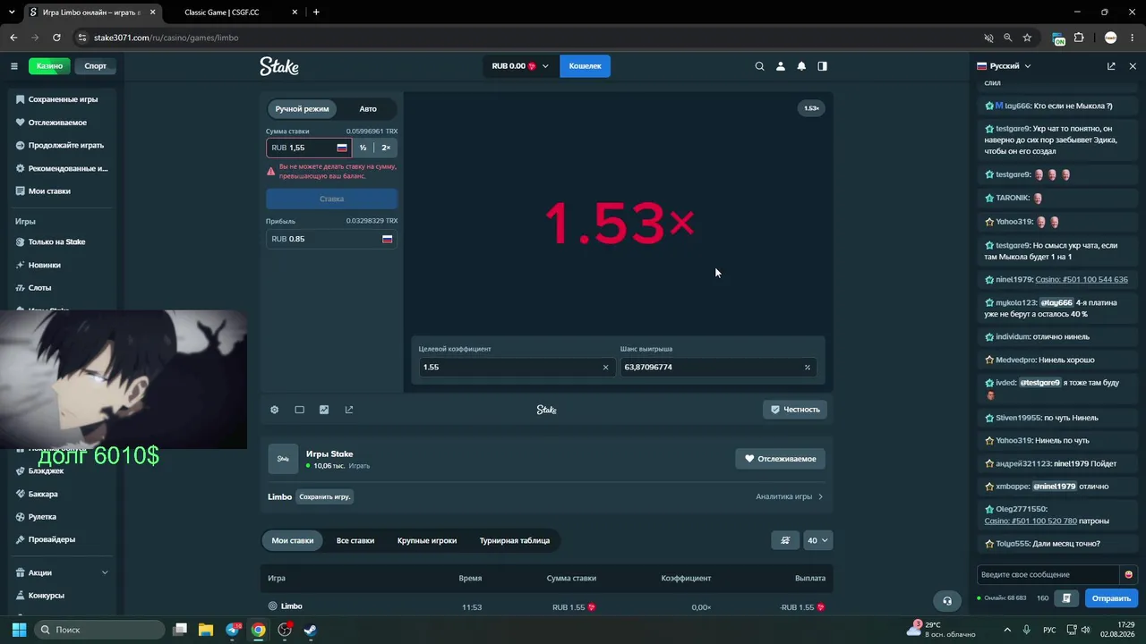Close the chat panel

point(1133,66)
